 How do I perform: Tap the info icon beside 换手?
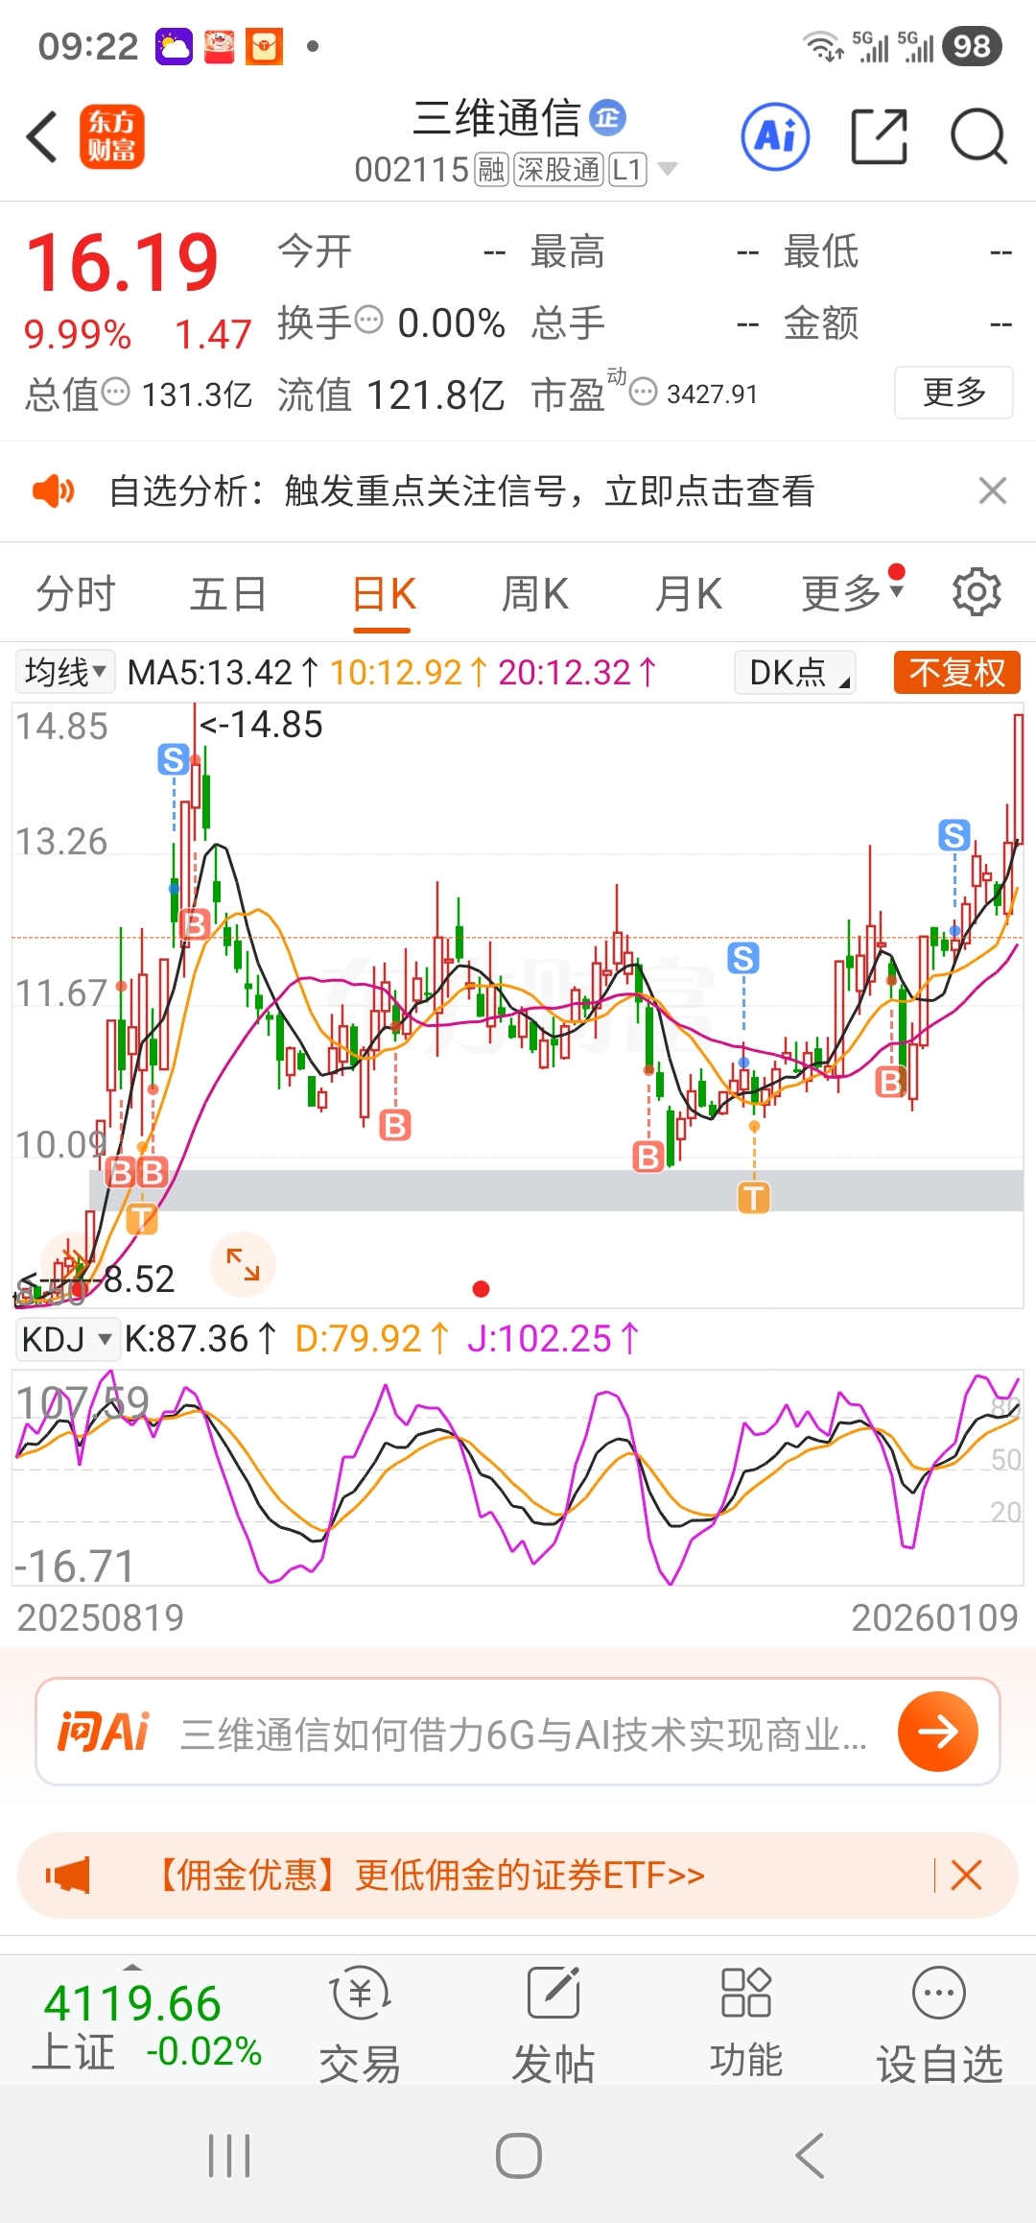[369, 320]
